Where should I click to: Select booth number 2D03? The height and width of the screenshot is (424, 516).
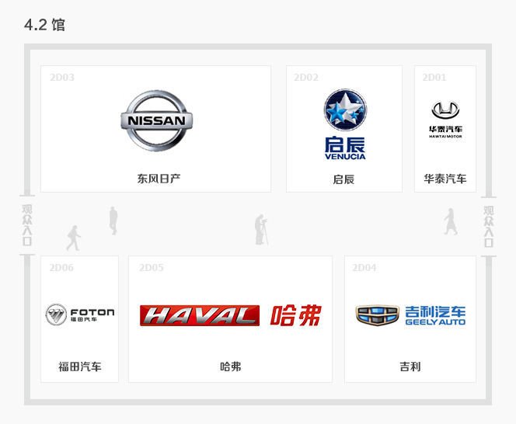tap(62, 78)
